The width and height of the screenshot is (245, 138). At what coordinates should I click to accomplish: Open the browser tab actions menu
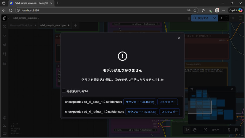[x=4, y=3]
